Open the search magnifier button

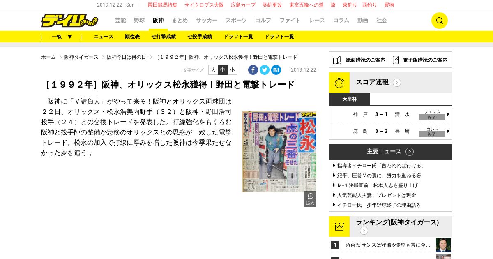tap(439, 21)
